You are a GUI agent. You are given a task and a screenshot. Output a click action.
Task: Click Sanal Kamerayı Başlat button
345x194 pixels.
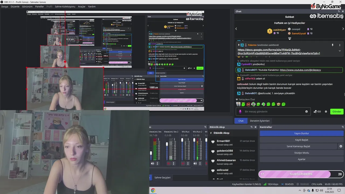pyautogui.click(x=298, y=146)
